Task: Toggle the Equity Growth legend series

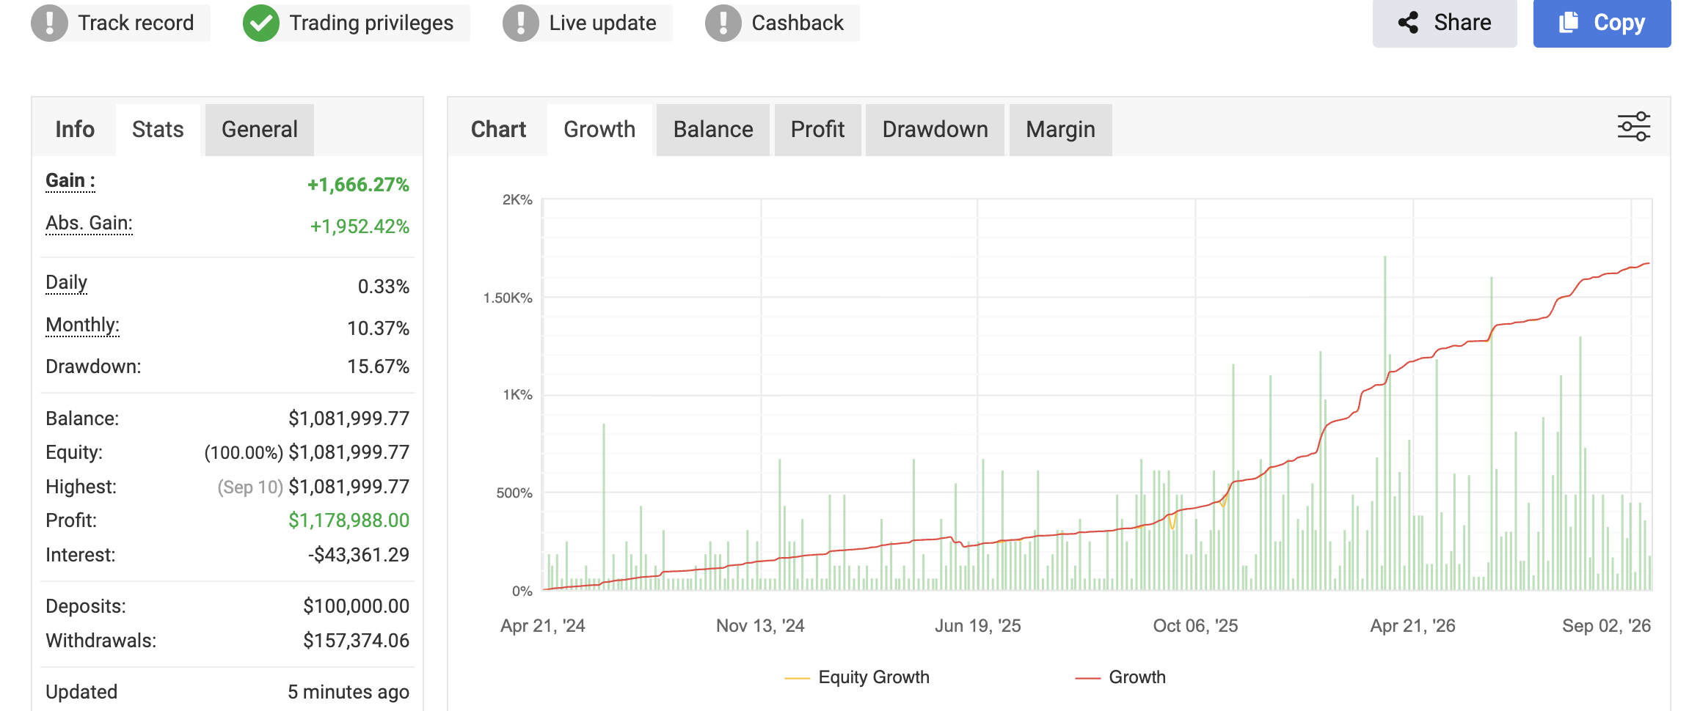Action: pyautogui.click(x=857, y=677)
